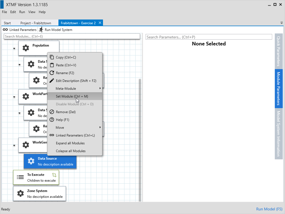Click the Help question mark icon
Viewport: 285px width, 214px height.
(x=51, y=120)
